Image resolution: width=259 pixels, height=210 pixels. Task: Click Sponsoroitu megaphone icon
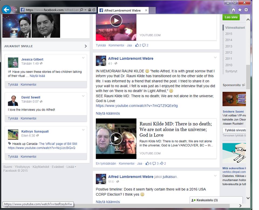click(243, 85)
